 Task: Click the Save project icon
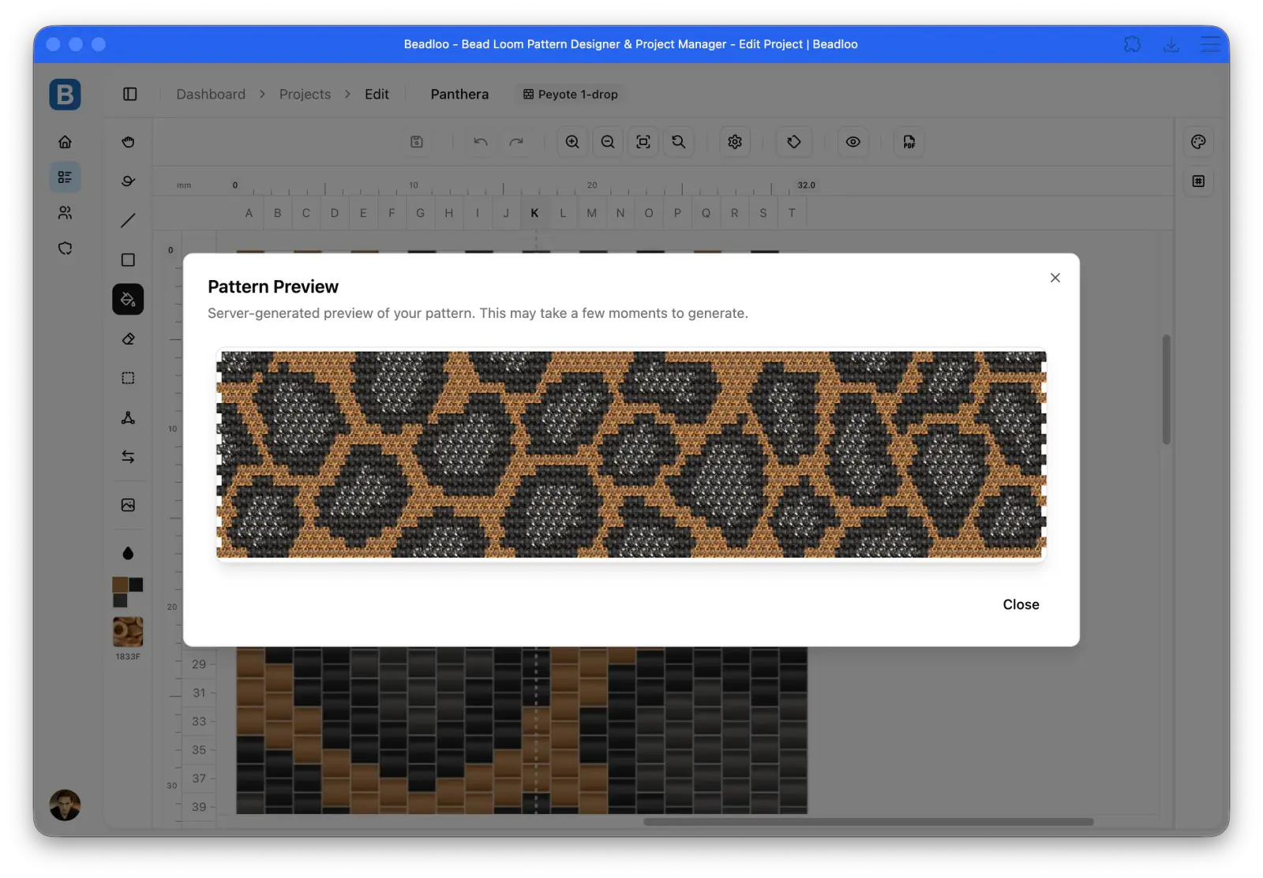417,142
